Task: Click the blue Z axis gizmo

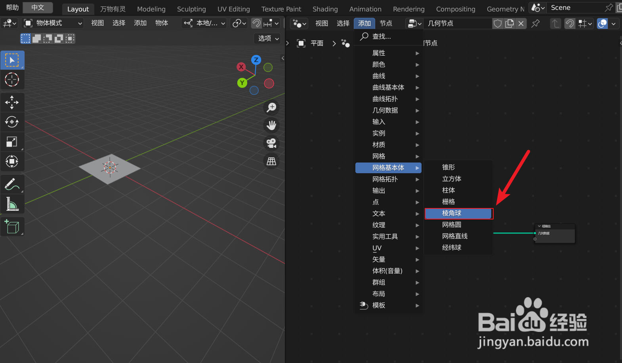Action: click(256, 60)
